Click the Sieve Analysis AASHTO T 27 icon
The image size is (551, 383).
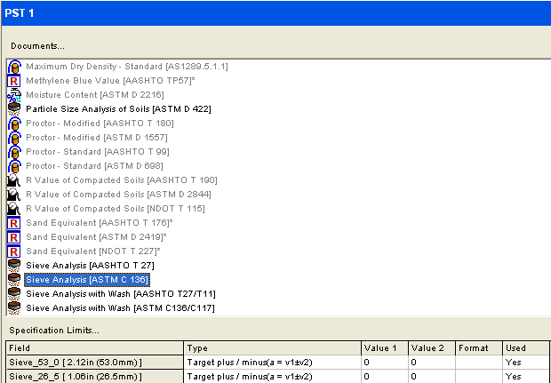click(x=13, y=265)
